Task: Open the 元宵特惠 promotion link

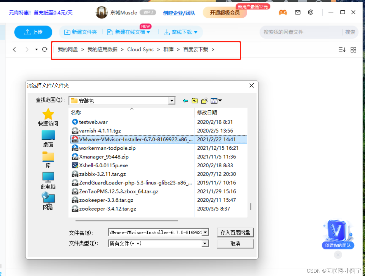Action: pyautogui.click(x=41, y=13)
